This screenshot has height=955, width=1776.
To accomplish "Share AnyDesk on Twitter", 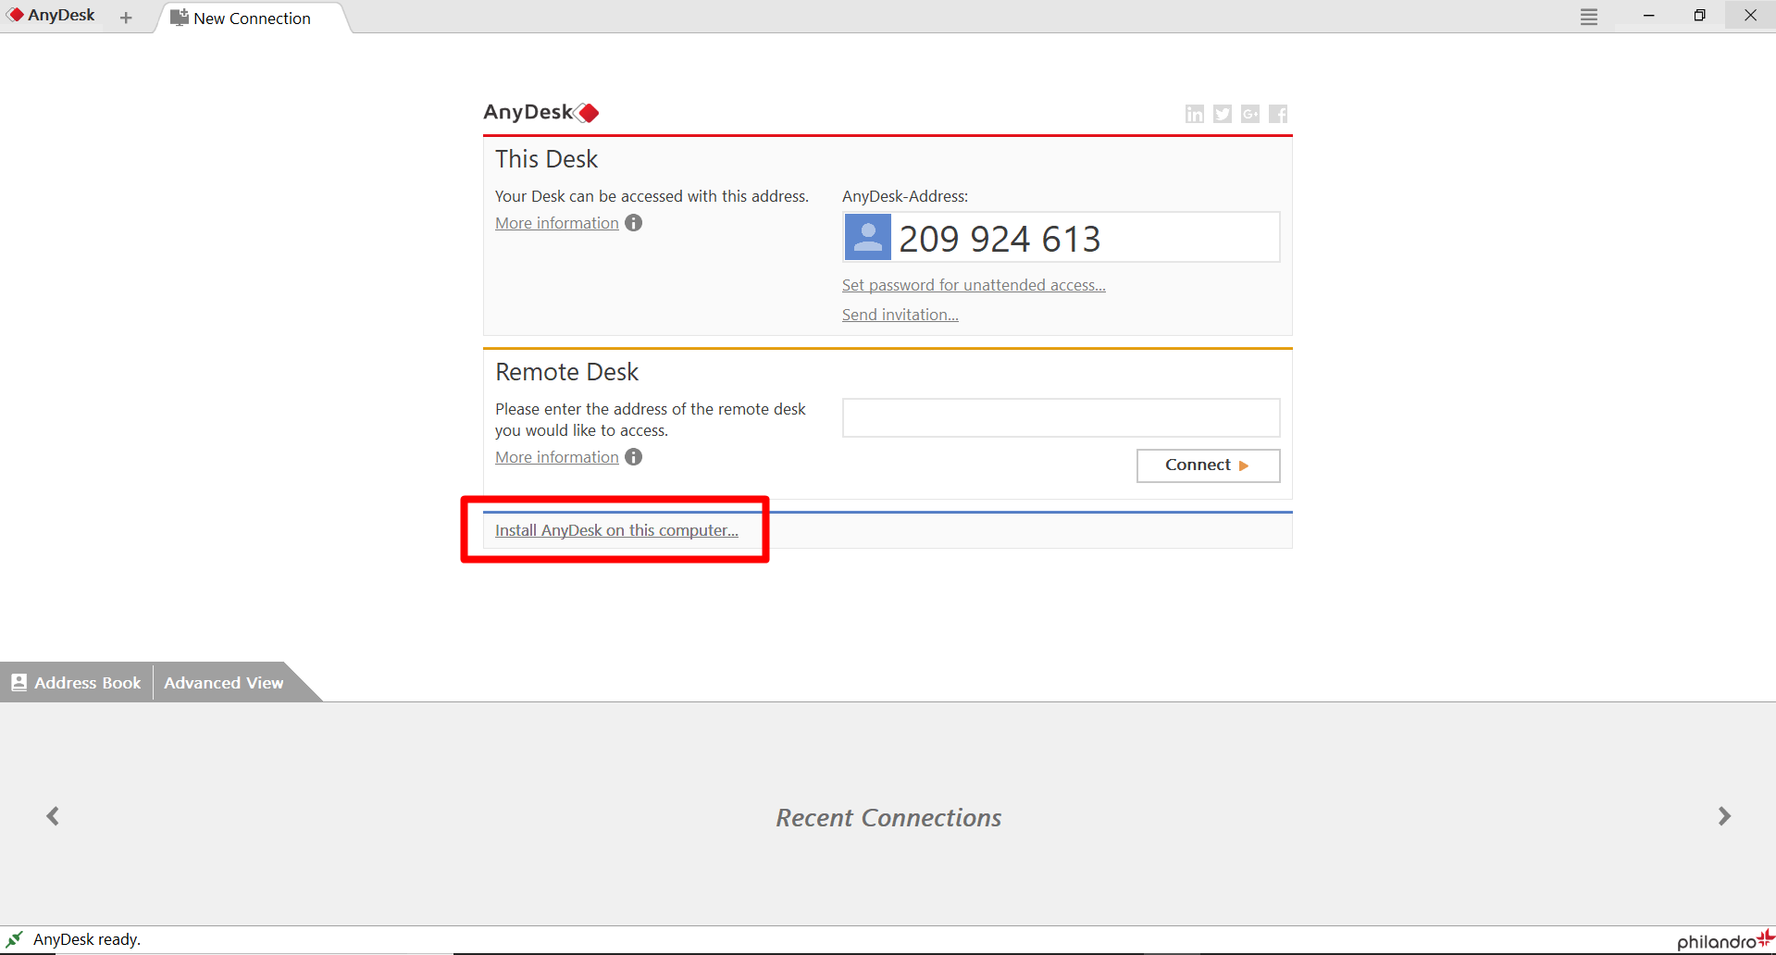I will [1223, 114].
